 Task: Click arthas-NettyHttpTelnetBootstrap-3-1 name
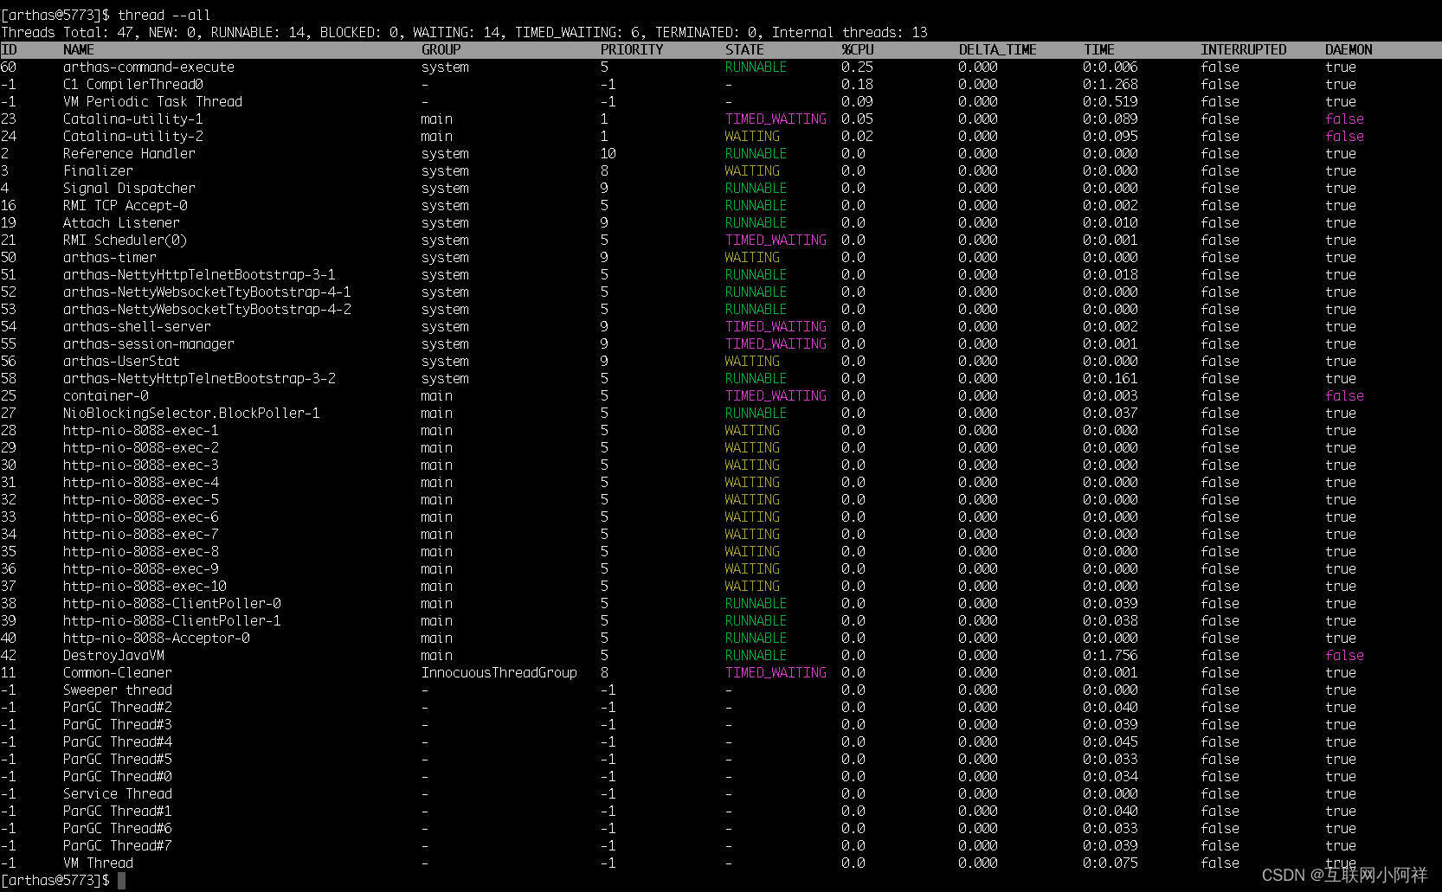[x=199, y=274]
